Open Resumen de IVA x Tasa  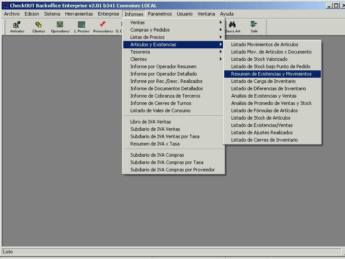point(173,144)
